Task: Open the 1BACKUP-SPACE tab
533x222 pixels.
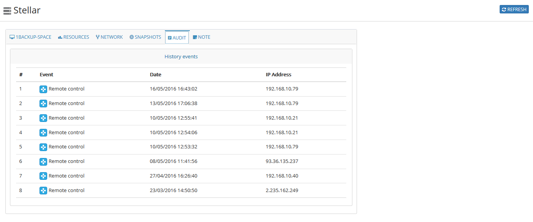Action: coord(30,37)
